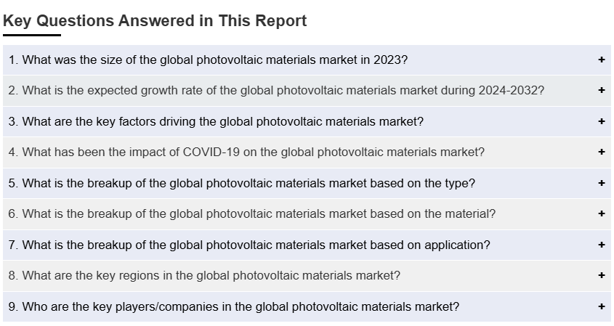Click the plus icon on the COVID-19 impact row
This screenshot has height=326, width=614.
pos(602,152)
